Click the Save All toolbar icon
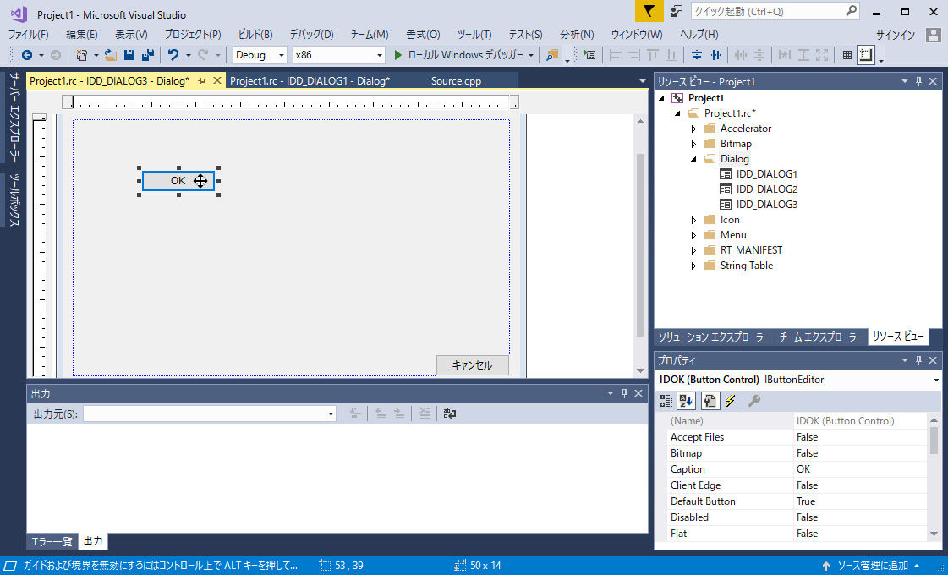Viewport: 948px width, 575px height. tap(147, 55)
